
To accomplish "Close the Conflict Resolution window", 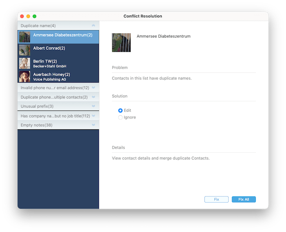I will [22, 16].
